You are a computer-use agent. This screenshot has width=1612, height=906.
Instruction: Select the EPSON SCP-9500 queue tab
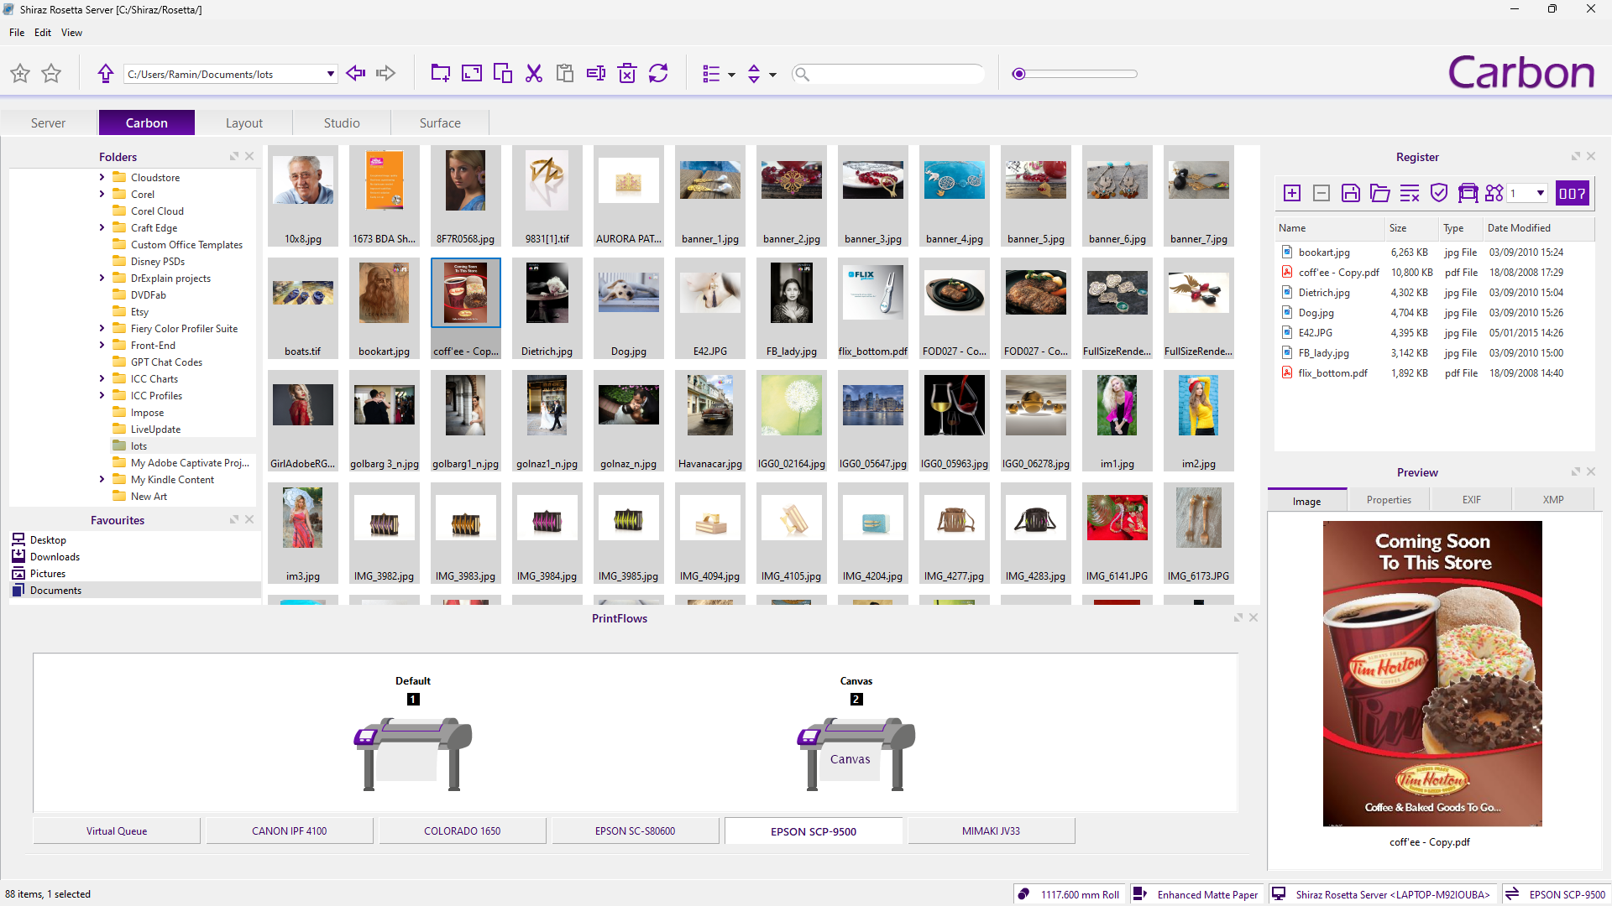(813, 831)
